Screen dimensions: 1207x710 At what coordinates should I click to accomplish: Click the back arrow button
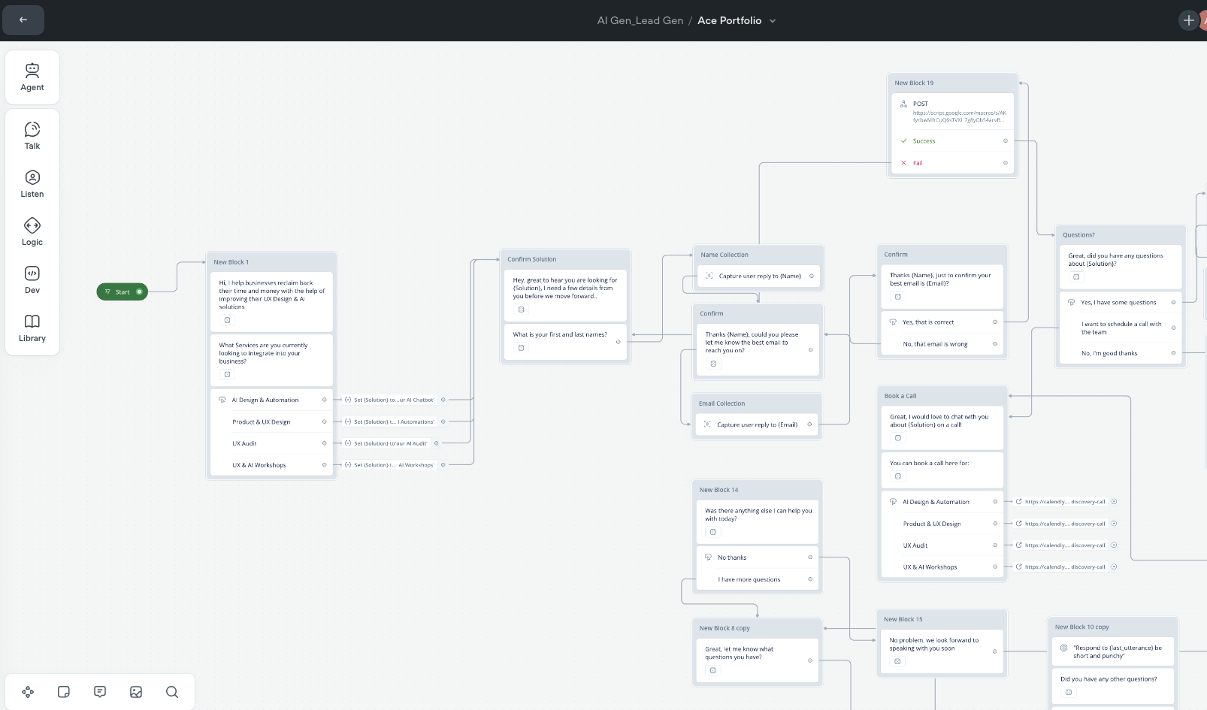(x=23, y=20)
